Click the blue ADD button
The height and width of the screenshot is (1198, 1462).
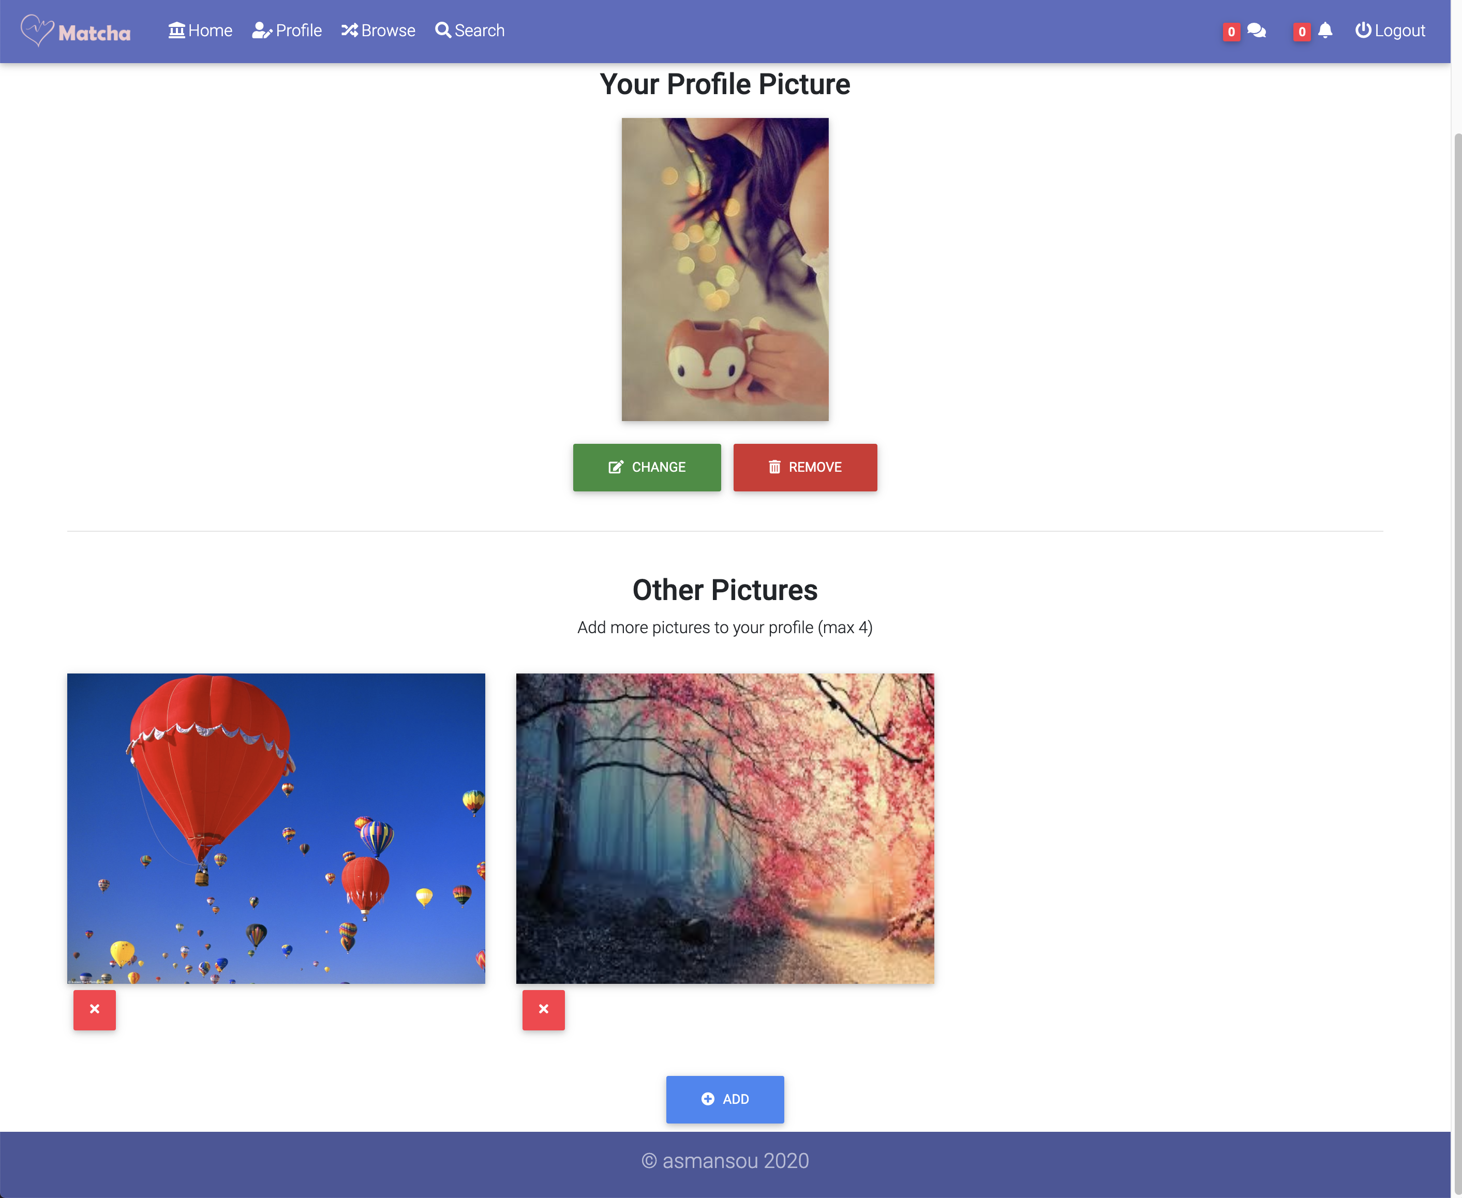(x=725, y=1099)
